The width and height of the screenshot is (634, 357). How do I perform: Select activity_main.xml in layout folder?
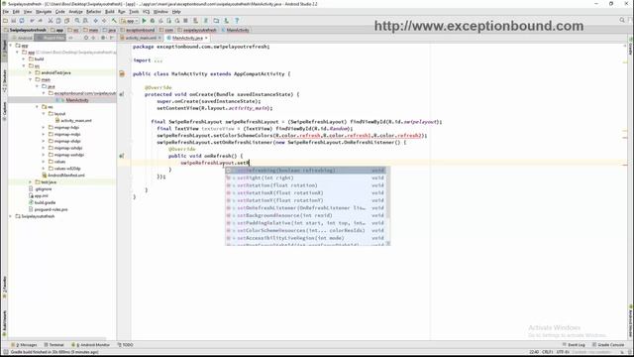(x=73, y=121)
